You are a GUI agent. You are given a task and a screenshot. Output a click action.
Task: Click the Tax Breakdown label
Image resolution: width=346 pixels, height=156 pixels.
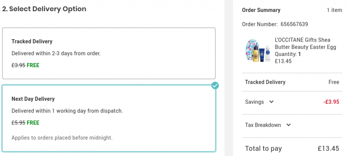[263, 125]
